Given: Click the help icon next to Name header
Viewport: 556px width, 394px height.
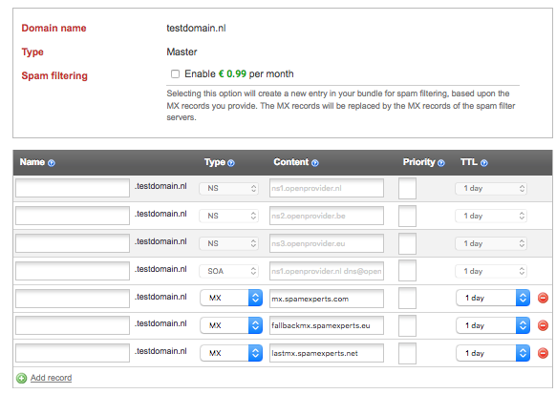Looking at the screenshot, I should tap(52, 163).
